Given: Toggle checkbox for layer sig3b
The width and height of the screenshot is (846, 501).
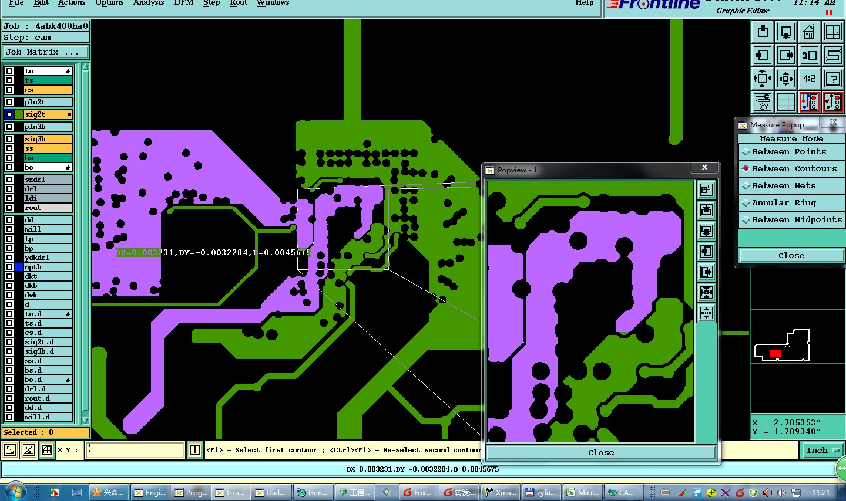Looking at the screenshot, I should (x=9, y=139).
